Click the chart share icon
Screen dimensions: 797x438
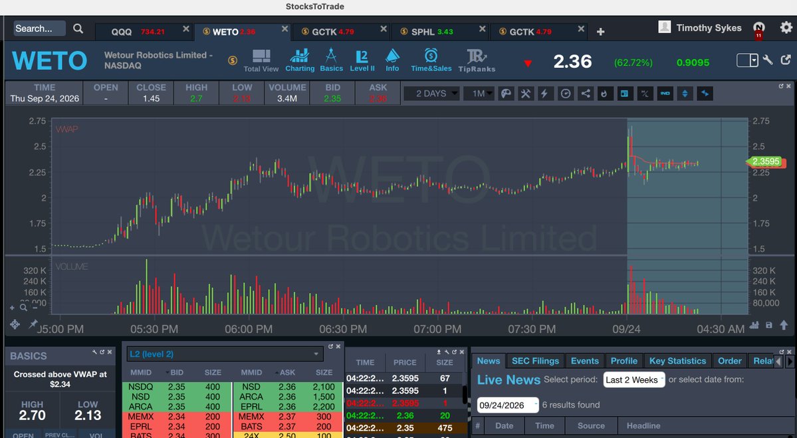pyautogui.click(x=585, y=94)
